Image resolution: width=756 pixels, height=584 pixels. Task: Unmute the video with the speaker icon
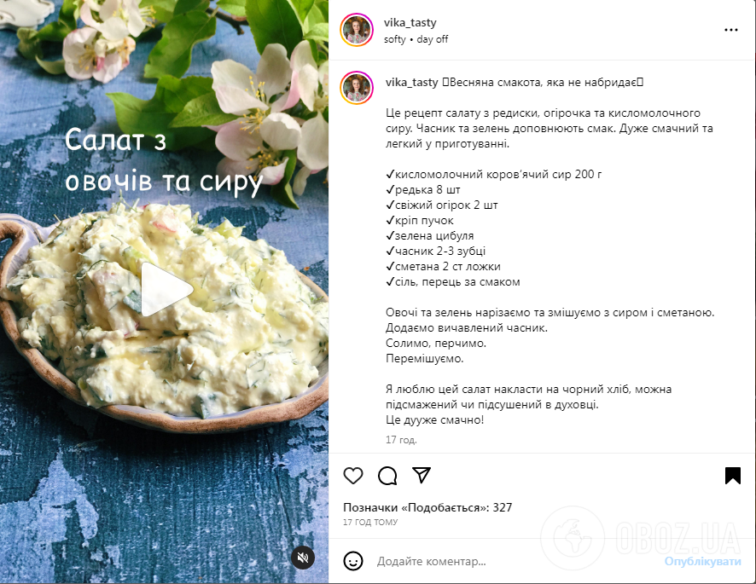tap(303, 558)
